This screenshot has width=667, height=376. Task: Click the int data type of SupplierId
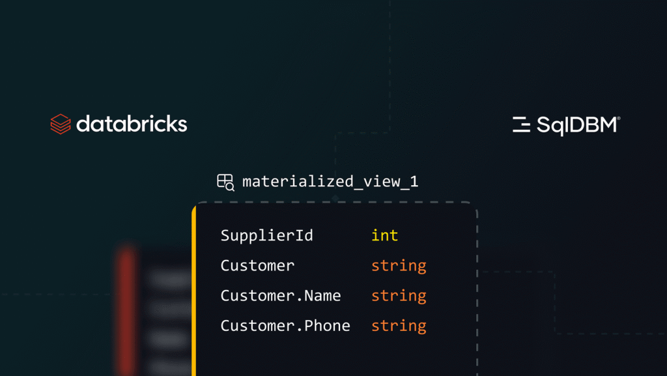tap(384, 235)
